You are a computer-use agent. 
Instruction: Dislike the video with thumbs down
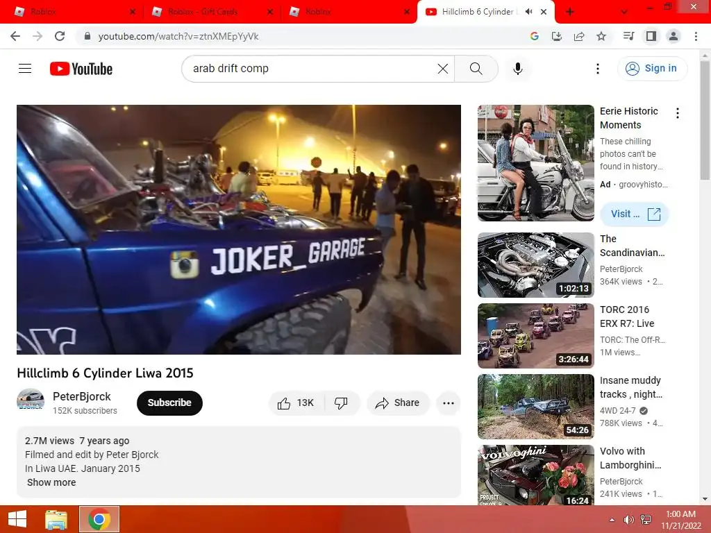point(341,403)
